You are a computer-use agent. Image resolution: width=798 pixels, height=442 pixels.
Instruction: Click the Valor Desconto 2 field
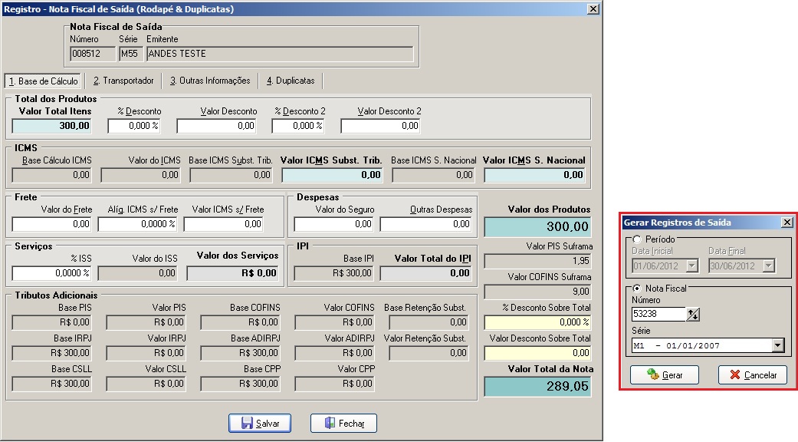coord(381,126)
